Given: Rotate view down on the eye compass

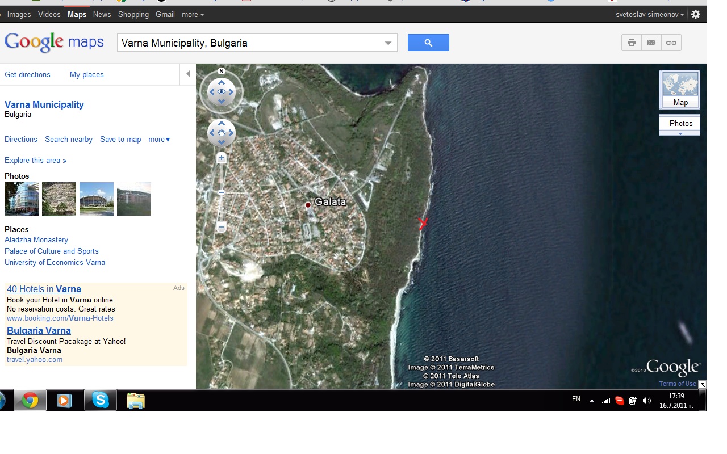Looking at the screenshot, I should pos(222,102).
